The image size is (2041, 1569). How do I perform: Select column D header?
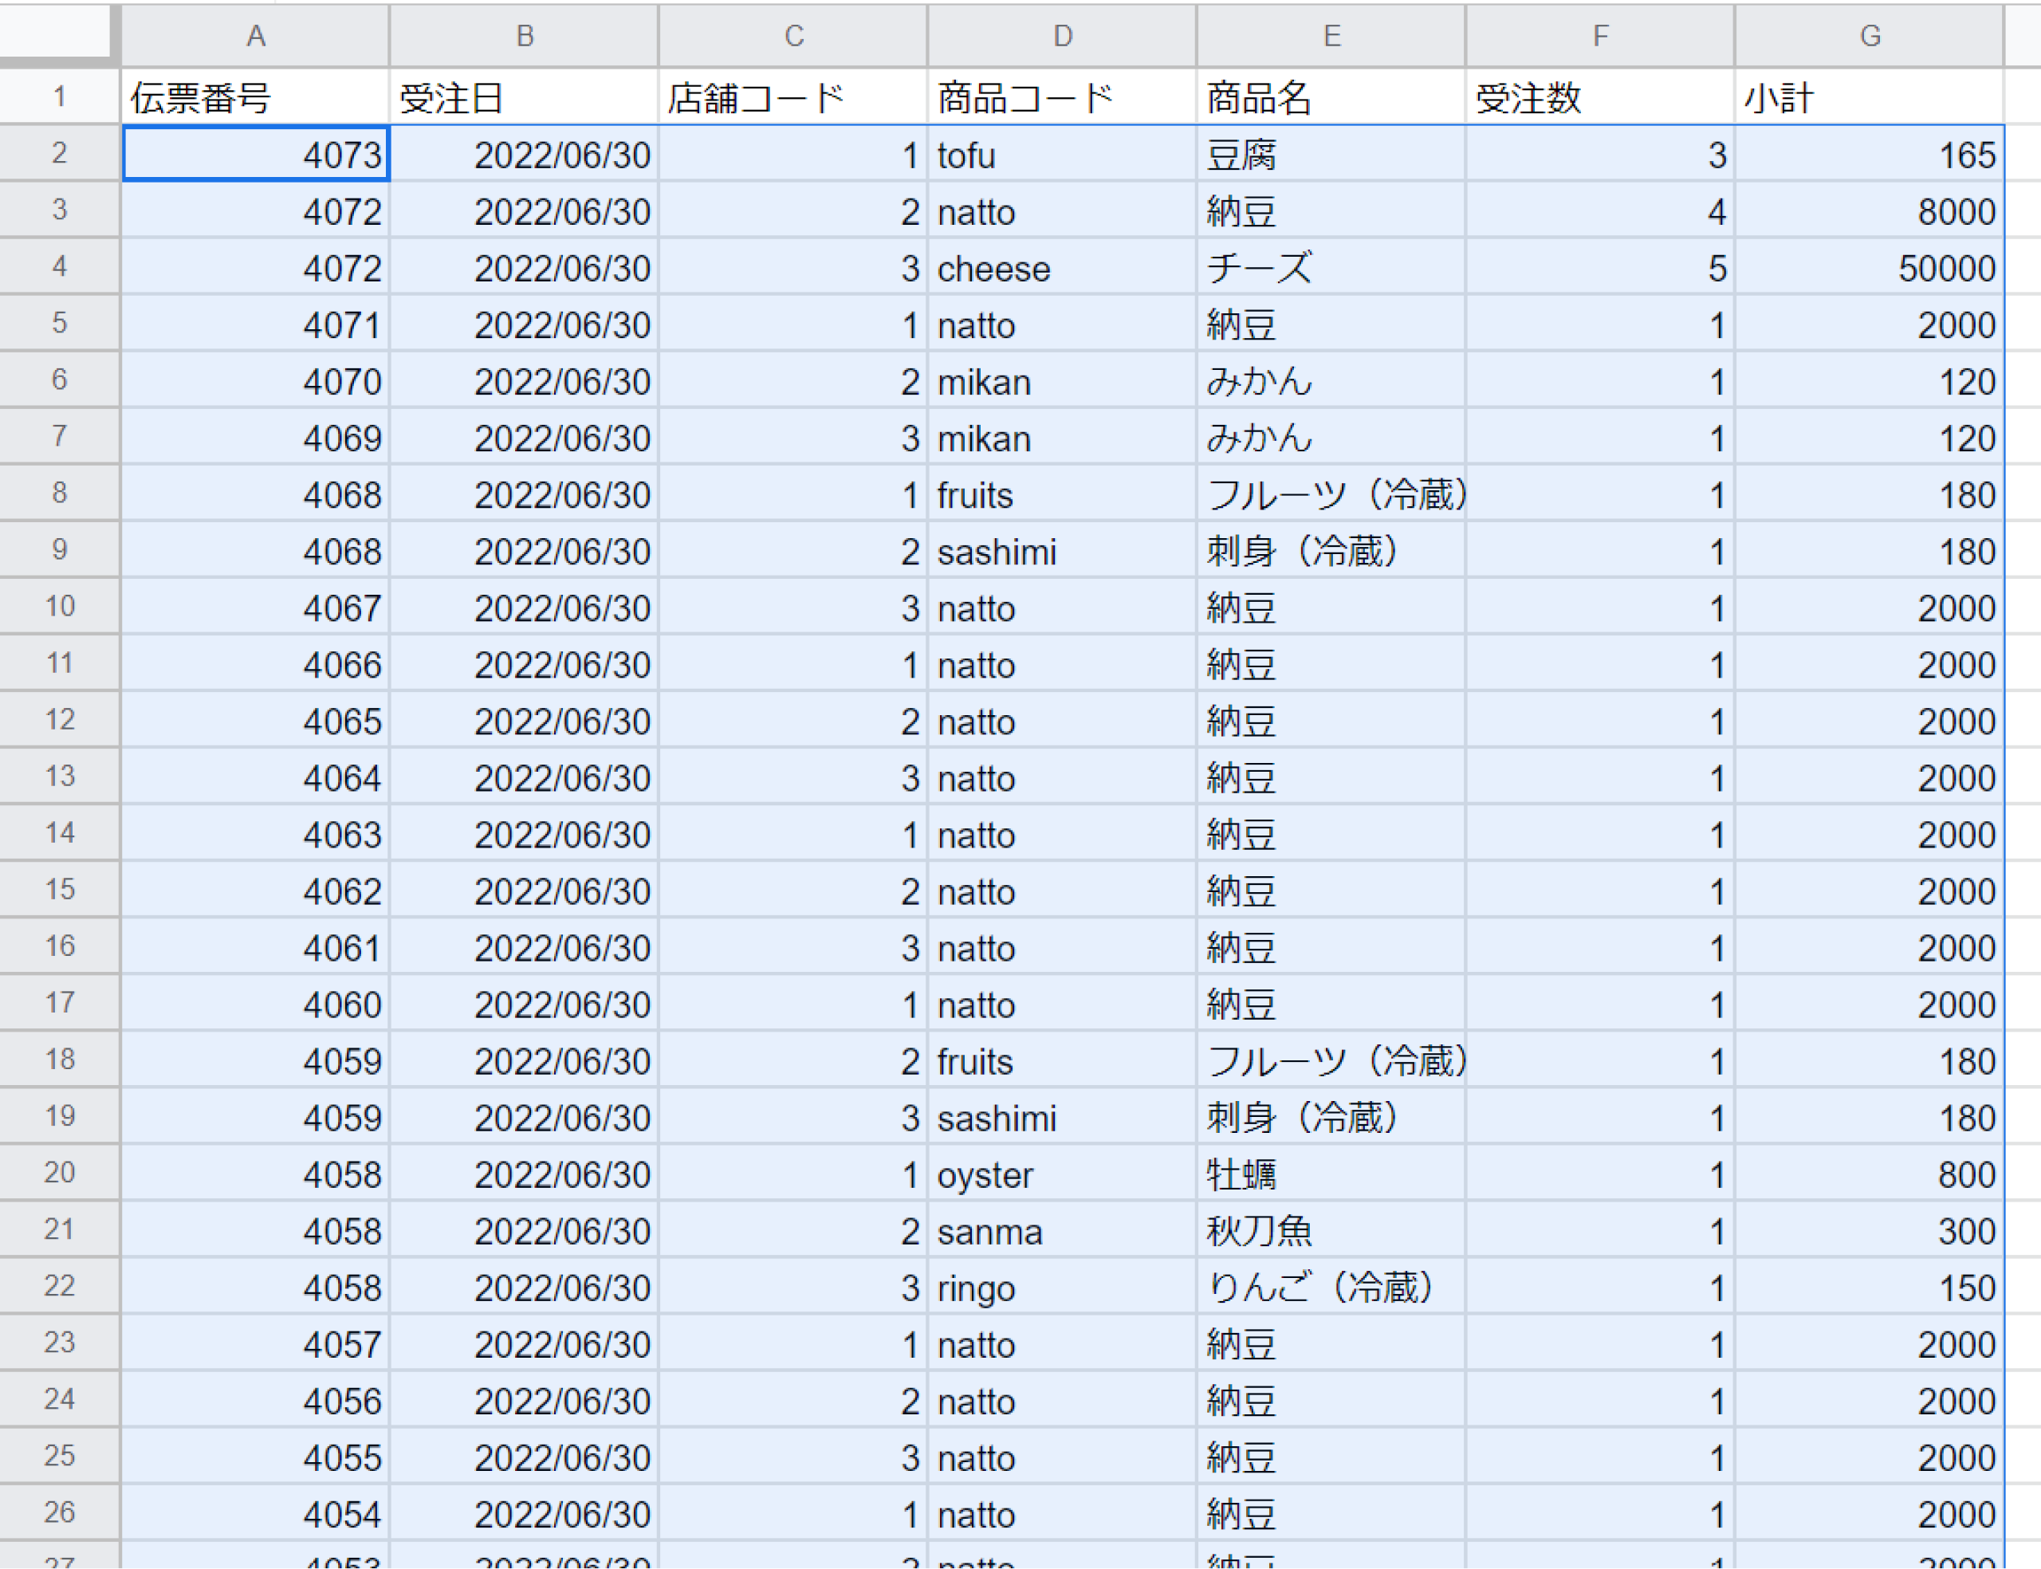[x=1062, y=36]
